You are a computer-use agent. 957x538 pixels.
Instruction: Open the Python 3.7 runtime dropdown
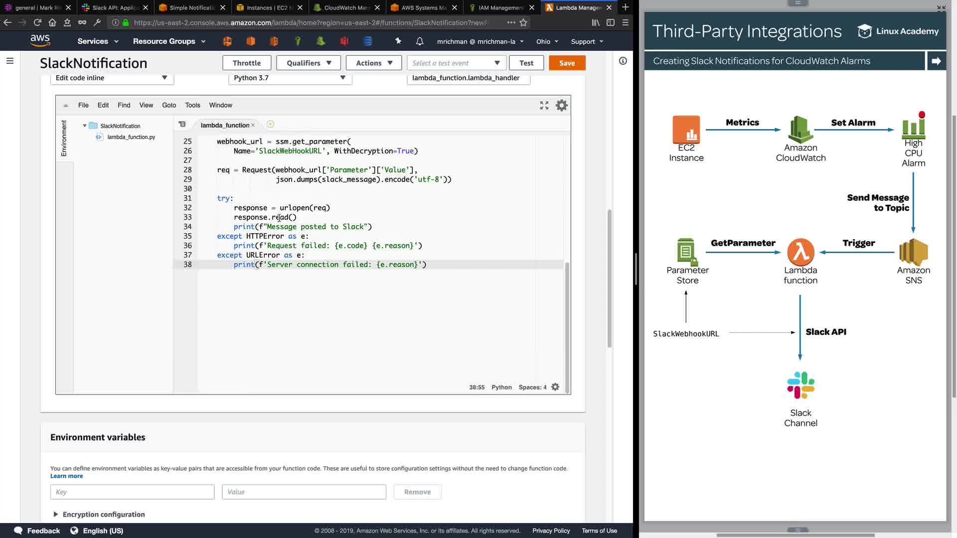290,78
